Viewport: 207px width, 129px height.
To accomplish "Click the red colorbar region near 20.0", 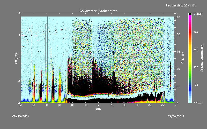I will [190, 32].
